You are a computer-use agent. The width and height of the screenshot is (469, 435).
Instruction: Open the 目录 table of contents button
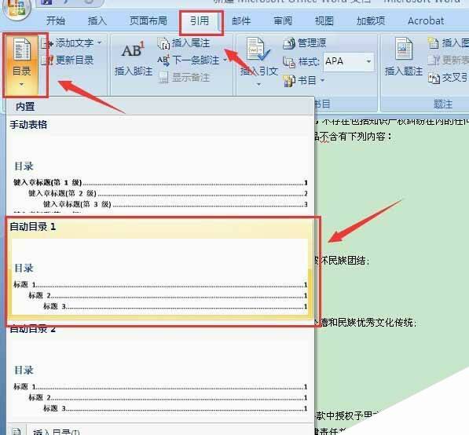[22, 64]
